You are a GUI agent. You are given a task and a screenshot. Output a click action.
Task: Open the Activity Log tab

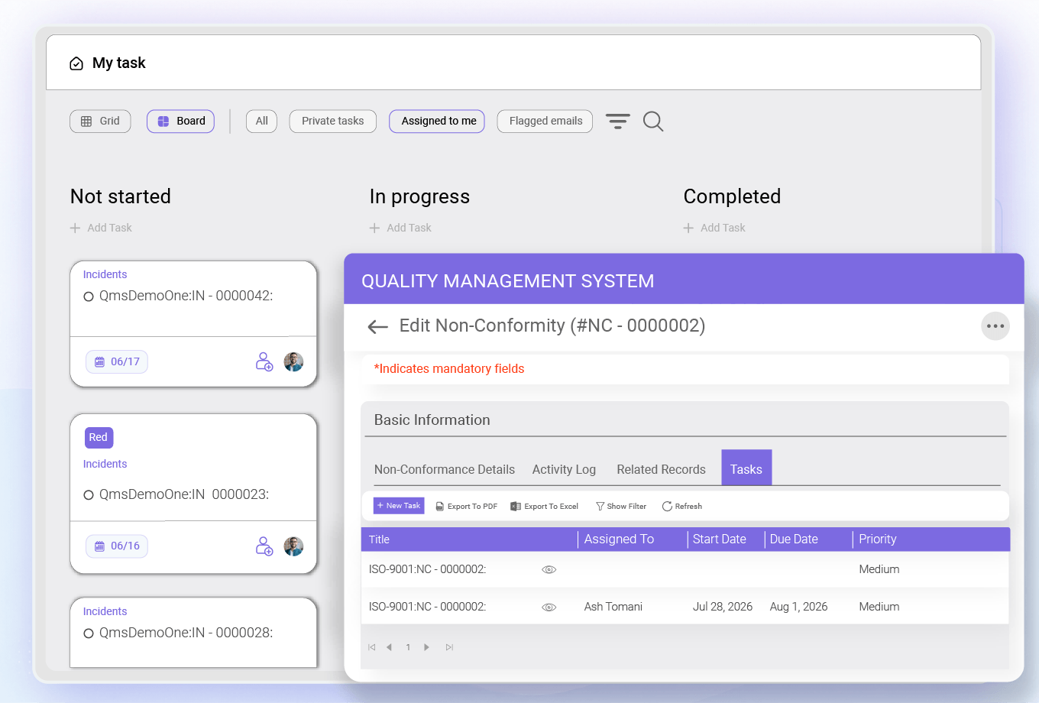click(564, 469)
